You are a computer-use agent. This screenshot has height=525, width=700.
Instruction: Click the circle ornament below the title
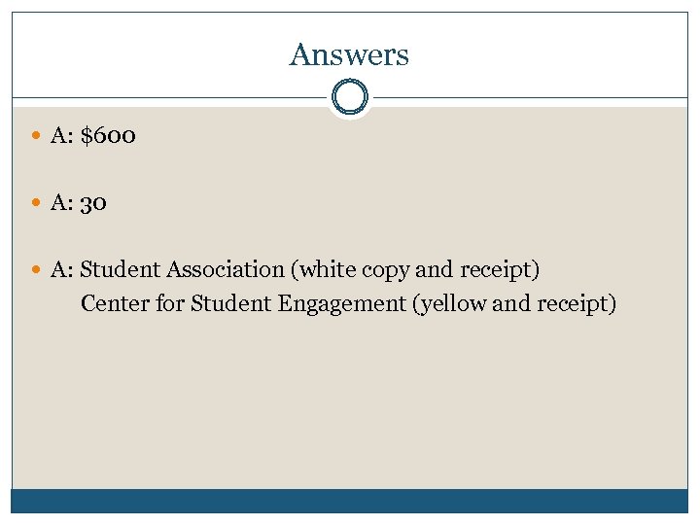(x=349, y=98)
